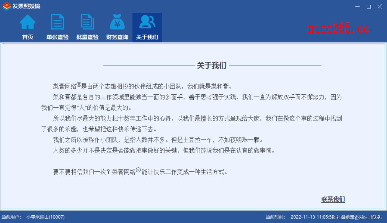Click current user 小李来巡山(10007)
This screenshot has height=223, width=387.
tap(45, 217)
